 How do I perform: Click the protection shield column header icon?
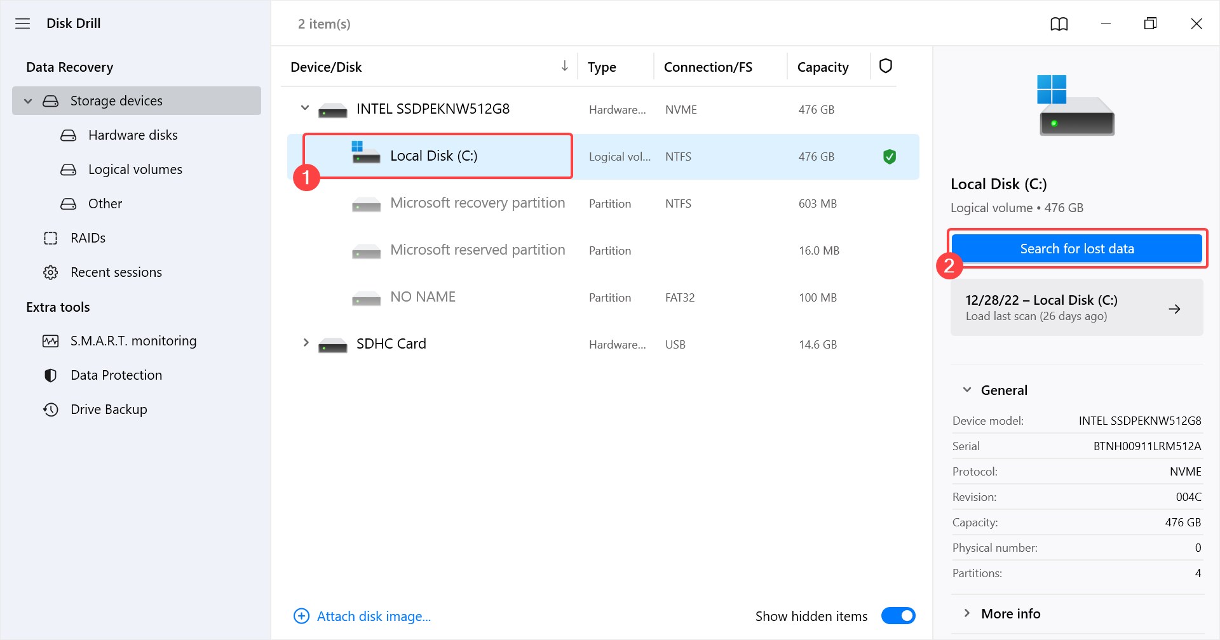(x=886, y=66)
